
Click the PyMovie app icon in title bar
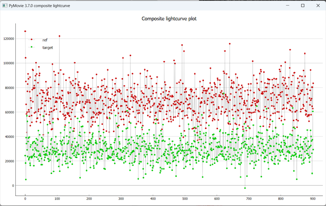click(x=5, y=5)
